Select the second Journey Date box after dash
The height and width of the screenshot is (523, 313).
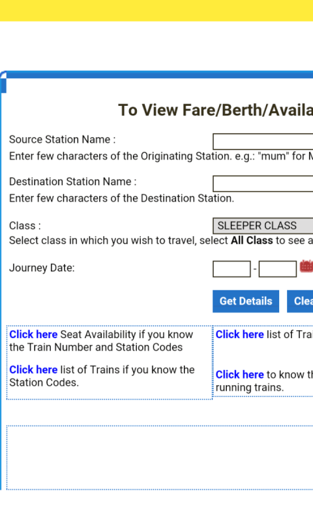pyautogui.click(x=277, y=269)
